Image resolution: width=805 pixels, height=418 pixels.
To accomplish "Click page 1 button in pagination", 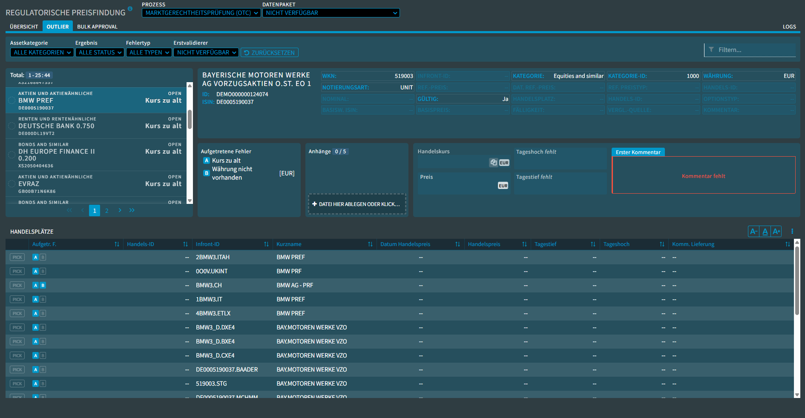I will tap(95, 210).
